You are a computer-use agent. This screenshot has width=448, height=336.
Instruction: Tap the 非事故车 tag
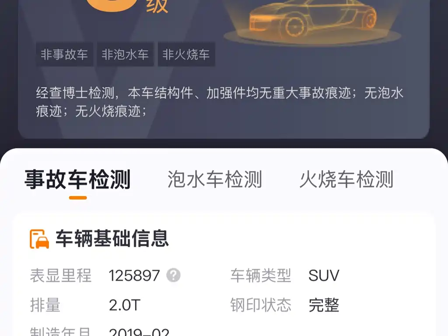click(x=64, y=54)
